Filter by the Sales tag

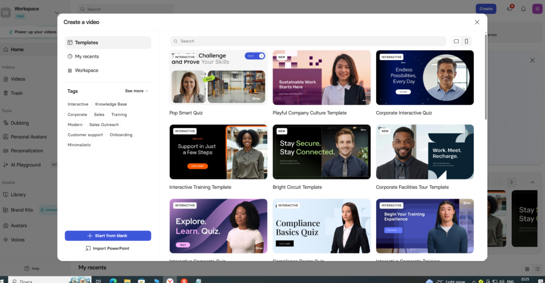tap(99, 115)
